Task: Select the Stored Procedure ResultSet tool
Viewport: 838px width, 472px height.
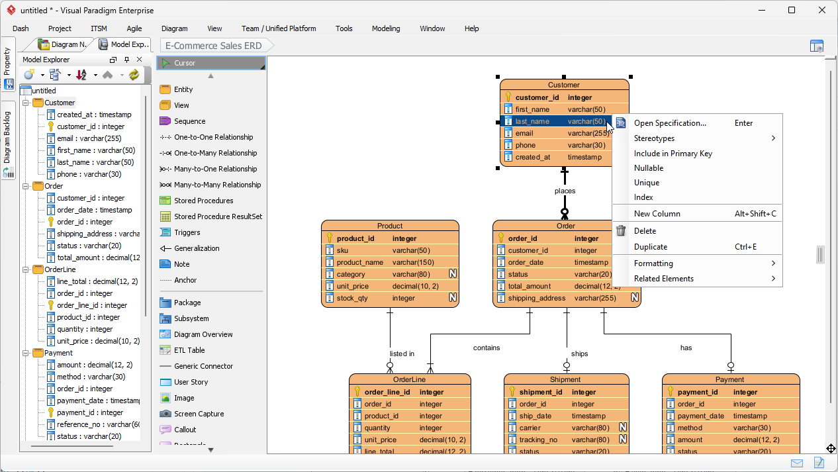Action: point(210,216)
